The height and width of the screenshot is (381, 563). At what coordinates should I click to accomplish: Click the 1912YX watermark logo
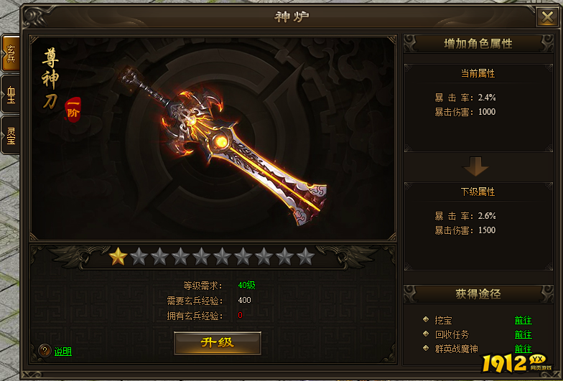tap(516, 363)
